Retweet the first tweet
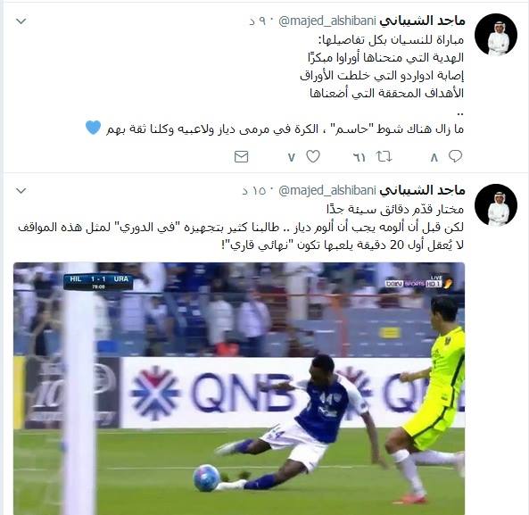 [384, 156]
